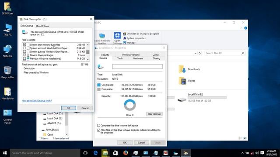Select the New folder desktop icon
The height and width of the screenshot is (157, 280).
7,93
